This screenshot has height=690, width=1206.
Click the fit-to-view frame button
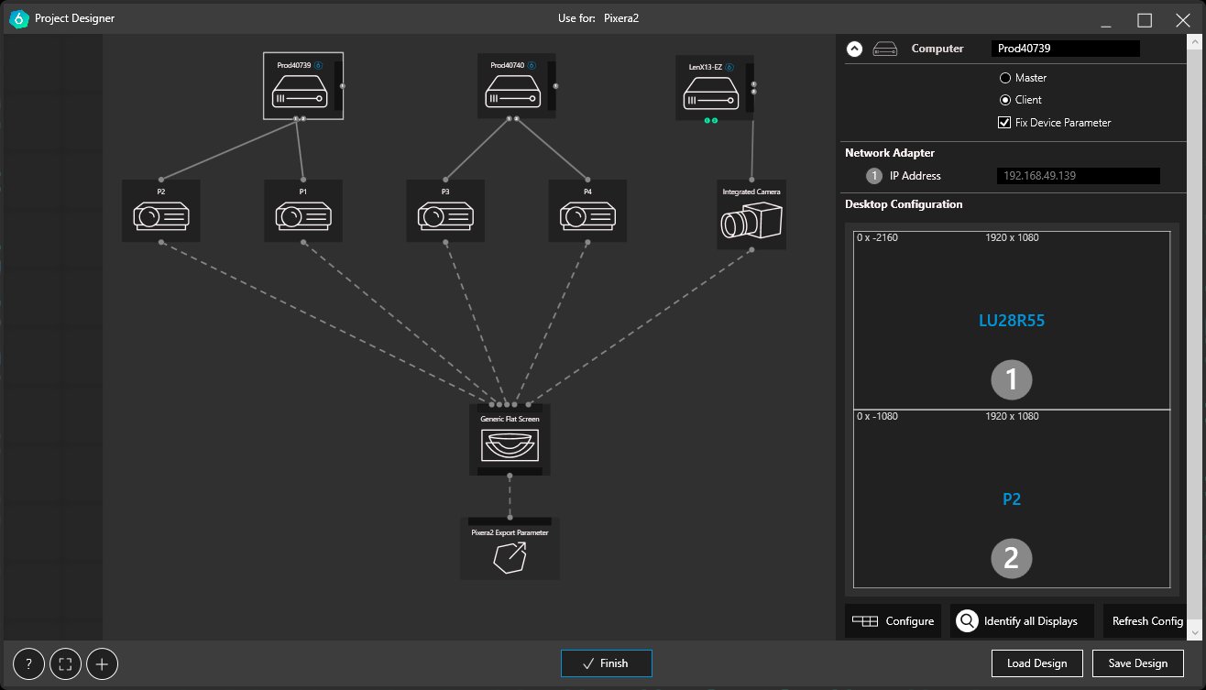[65, 664]
